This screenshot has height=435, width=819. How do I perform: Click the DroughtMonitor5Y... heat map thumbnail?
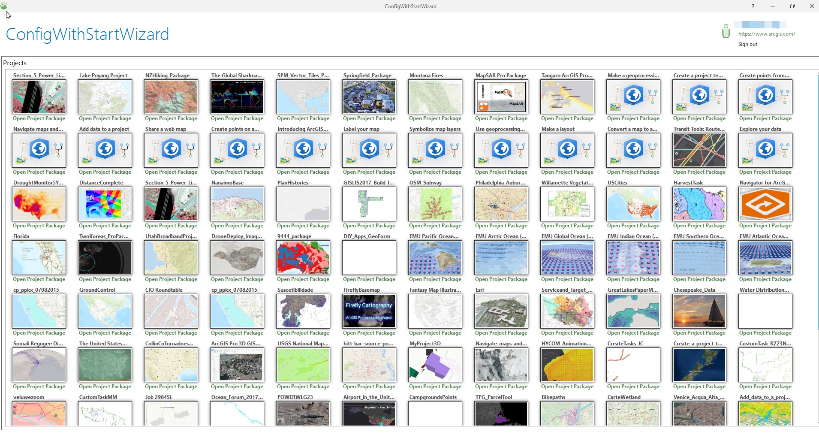(x=39, y=204)
